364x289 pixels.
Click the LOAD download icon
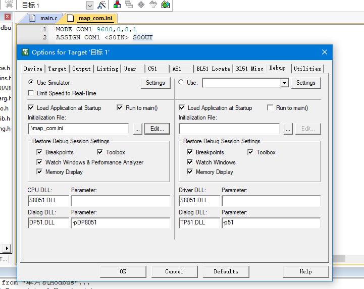[9, 4]
